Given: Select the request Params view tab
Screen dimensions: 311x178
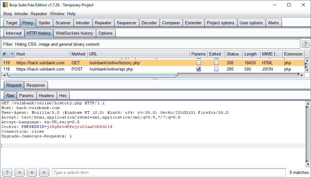Looking at the screenshot, I should 26,95.
